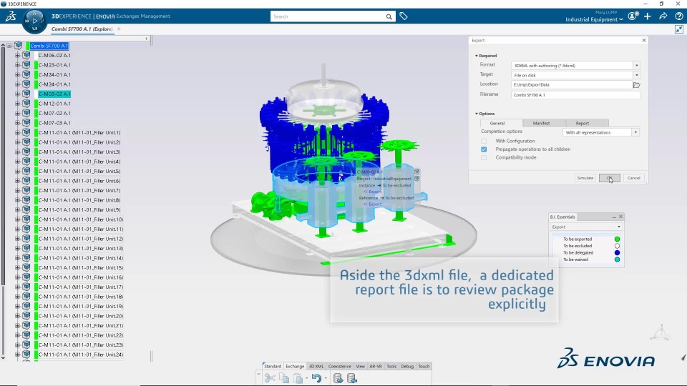687x386 pixels.
Task: Collapse the tree panel arrow
Action: point(146,39)
